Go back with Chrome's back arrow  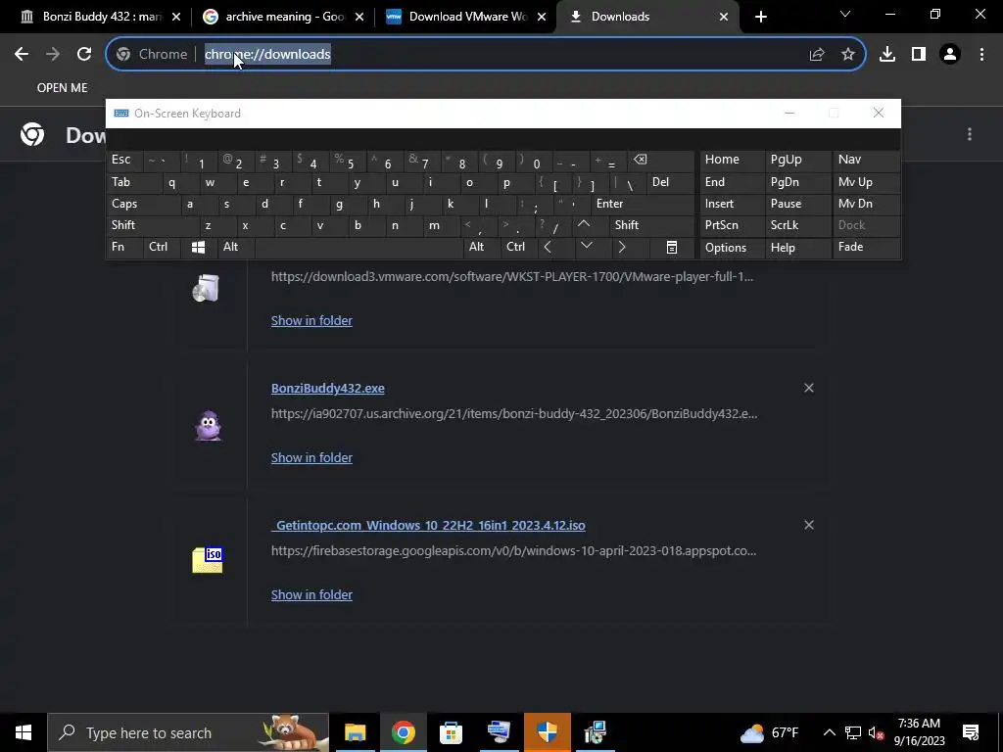coord(22,55)
